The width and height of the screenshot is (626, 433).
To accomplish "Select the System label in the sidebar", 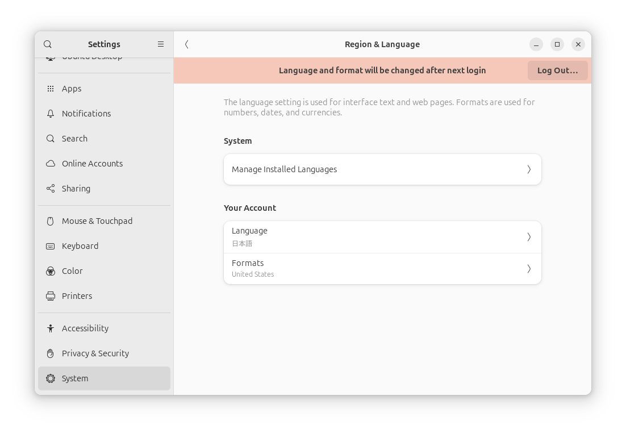I will [75, 378].
